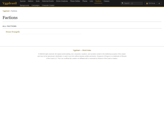
Task: Toggle dark/light theme icon
Action: tap(159, 3)
